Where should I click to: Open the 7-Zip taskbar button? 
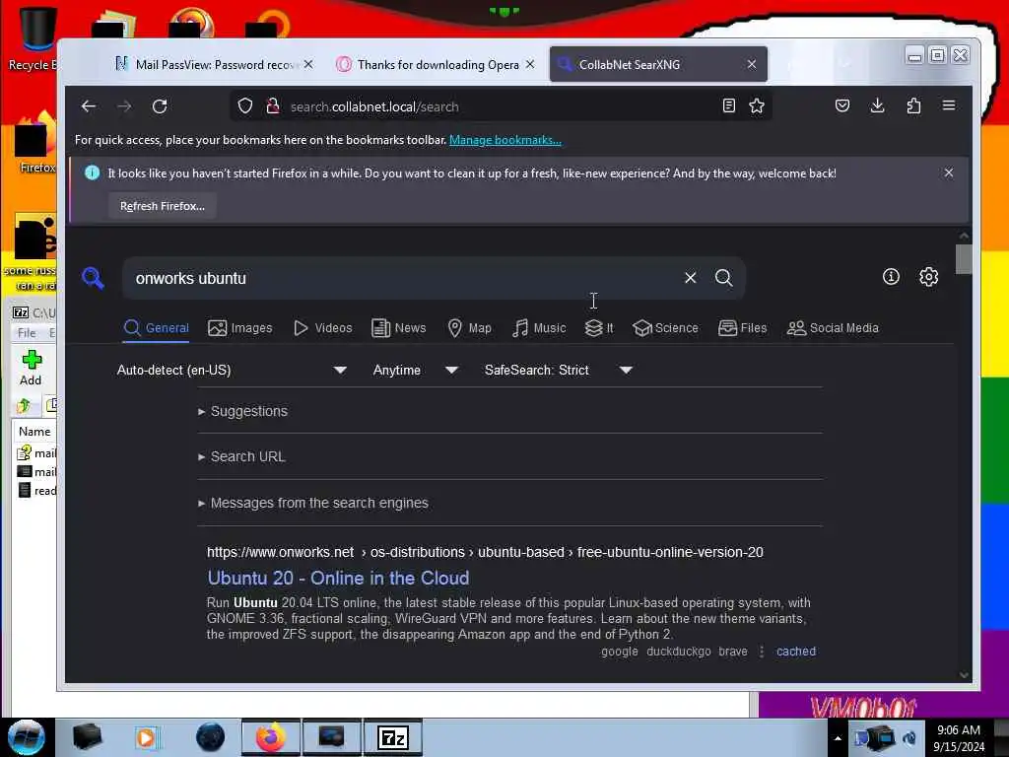[x=393, y=737]
